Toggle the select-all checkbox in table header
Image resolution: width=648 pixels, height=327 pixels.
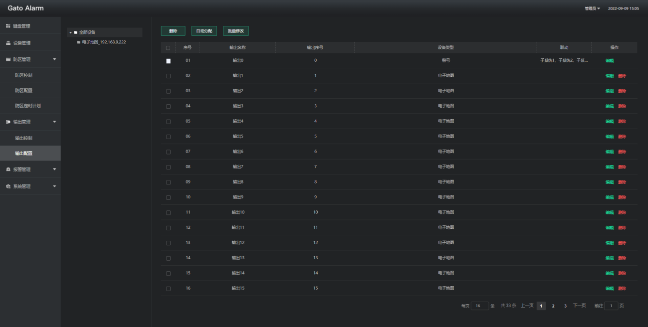[168, 48]
